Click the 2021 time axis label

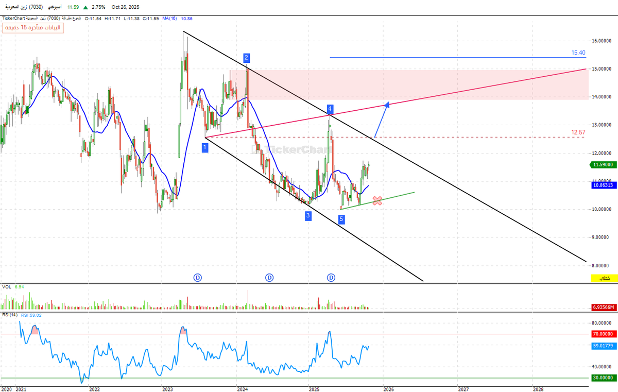[21, 388]
